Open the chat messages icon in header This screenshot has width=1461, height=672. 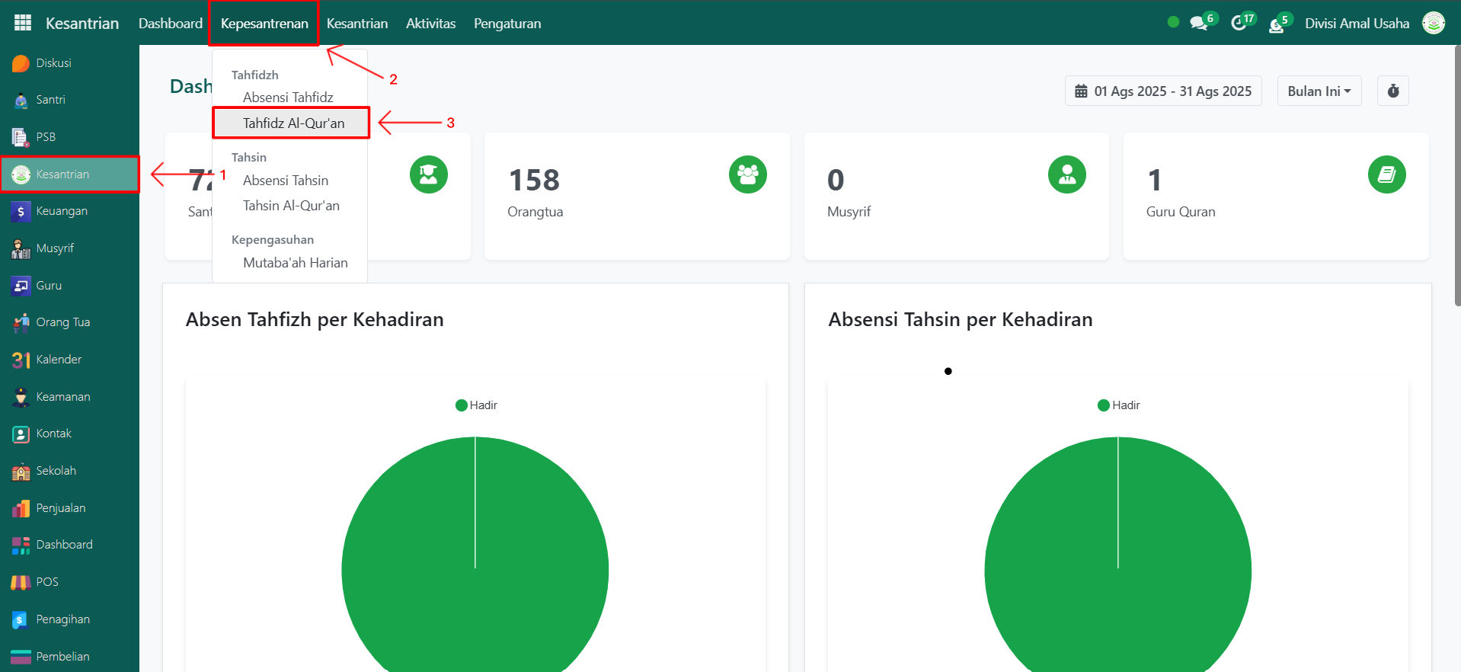pos(1199,24)
